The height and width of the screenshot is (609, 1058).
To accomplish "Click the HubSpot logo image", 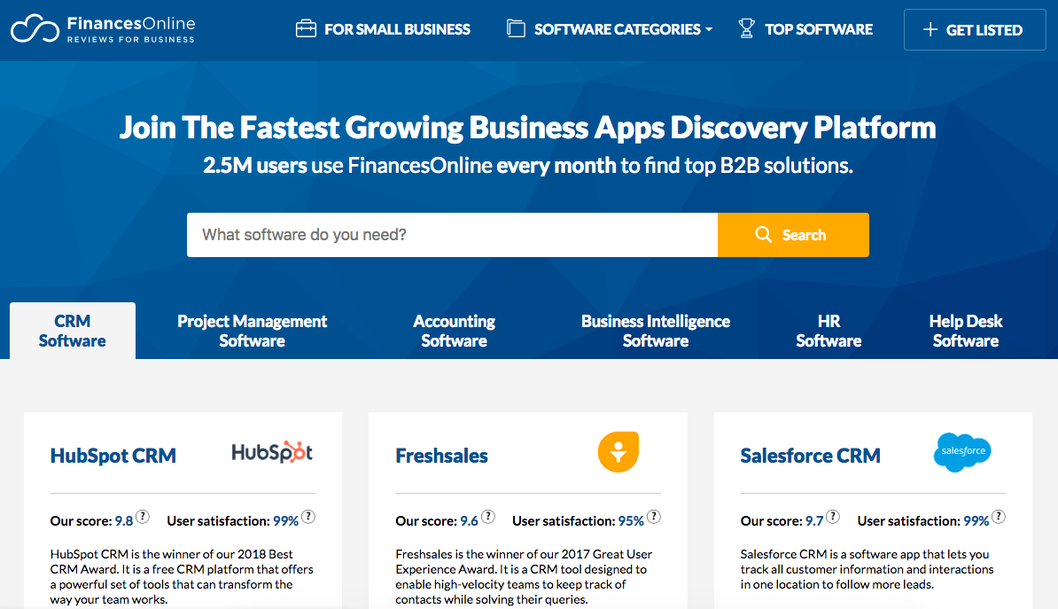I will (x=272, y=452).
